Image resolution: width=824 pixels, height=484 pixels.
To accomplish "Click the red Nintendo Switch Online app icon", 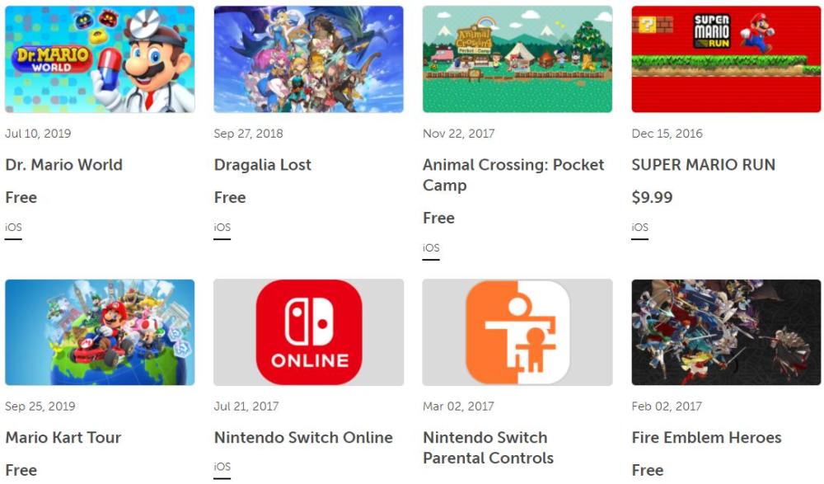I will [x=309, y=332].
